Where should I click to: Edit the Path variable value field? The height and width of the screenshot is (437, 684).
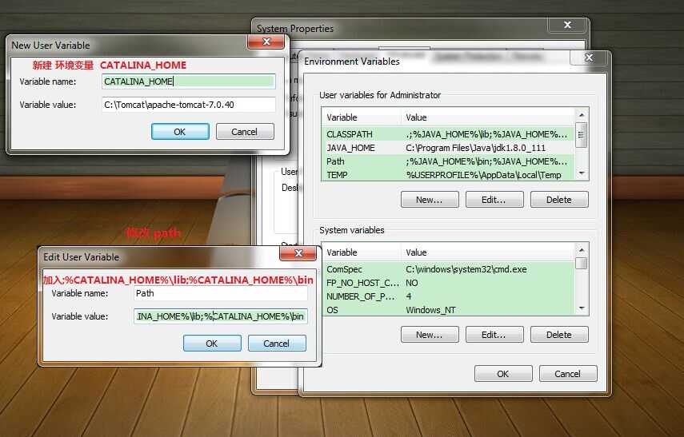click(x=220, y=316)
